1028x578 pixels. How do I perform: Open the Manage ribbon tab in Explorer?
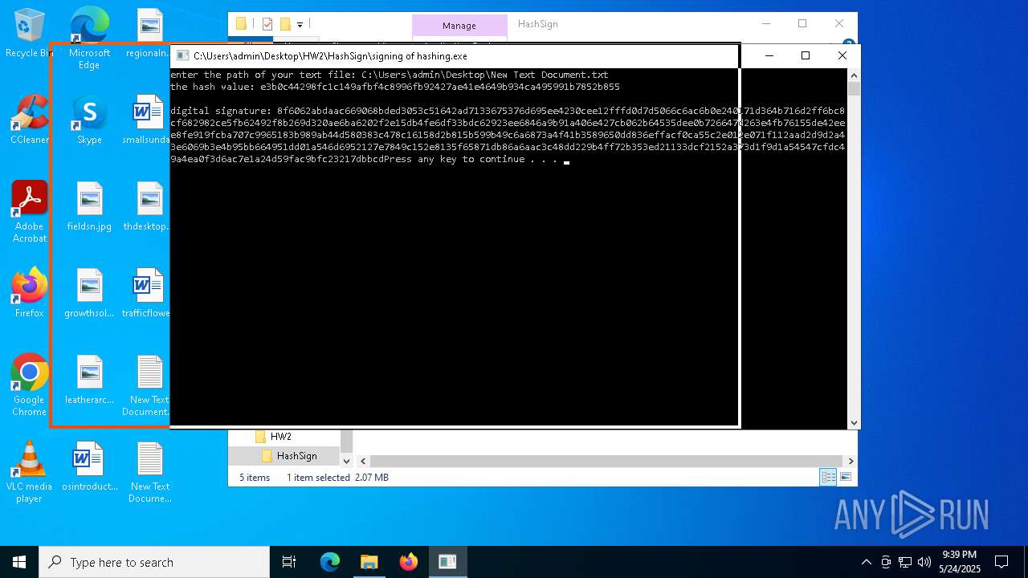459,26
